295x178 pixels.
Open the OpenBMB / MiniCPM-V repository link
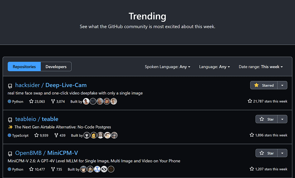point(47,153)
